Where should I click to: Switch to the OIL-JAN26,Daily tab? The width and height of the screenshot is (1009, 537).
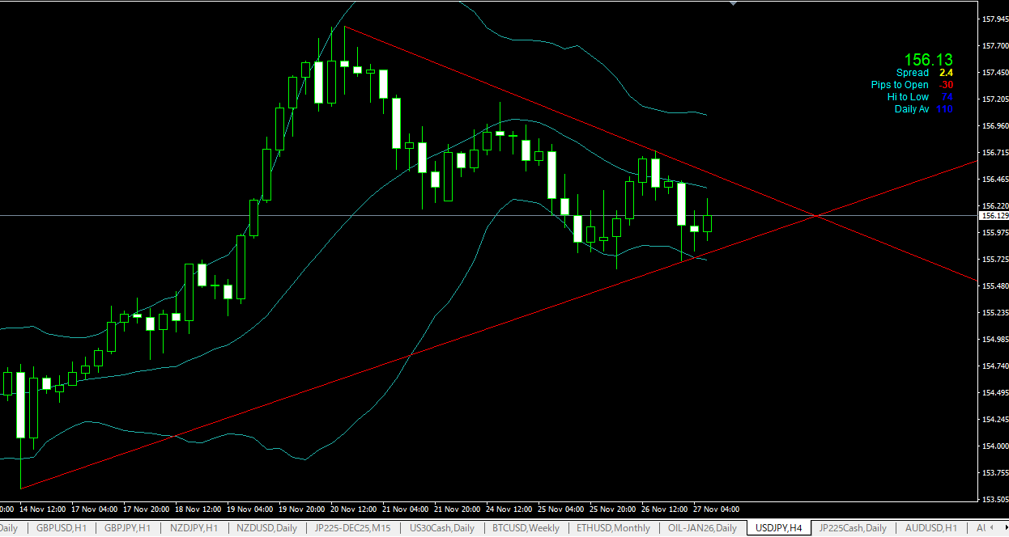702,528
